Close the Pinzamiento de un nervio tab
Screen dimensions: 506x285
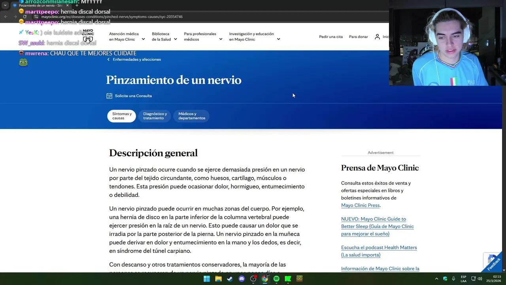click(67, 6)
